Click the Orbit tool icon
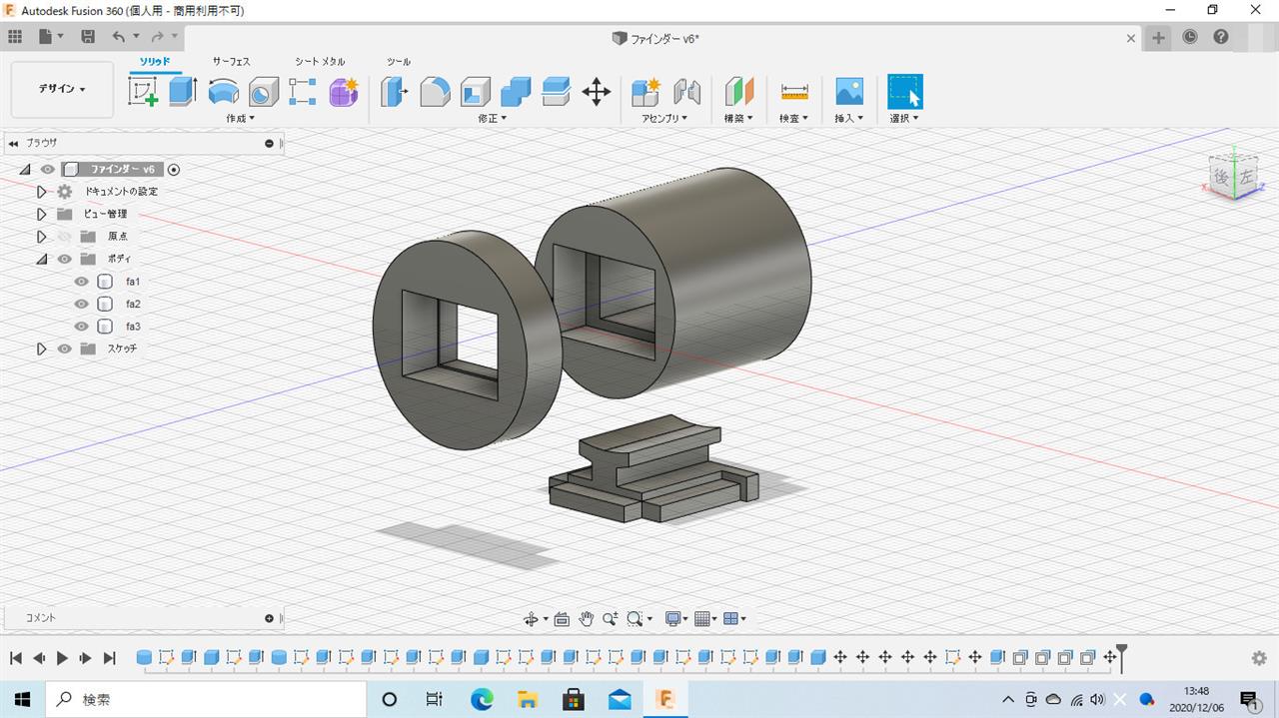Viewport: 1279px width, 718px height. 531,619
